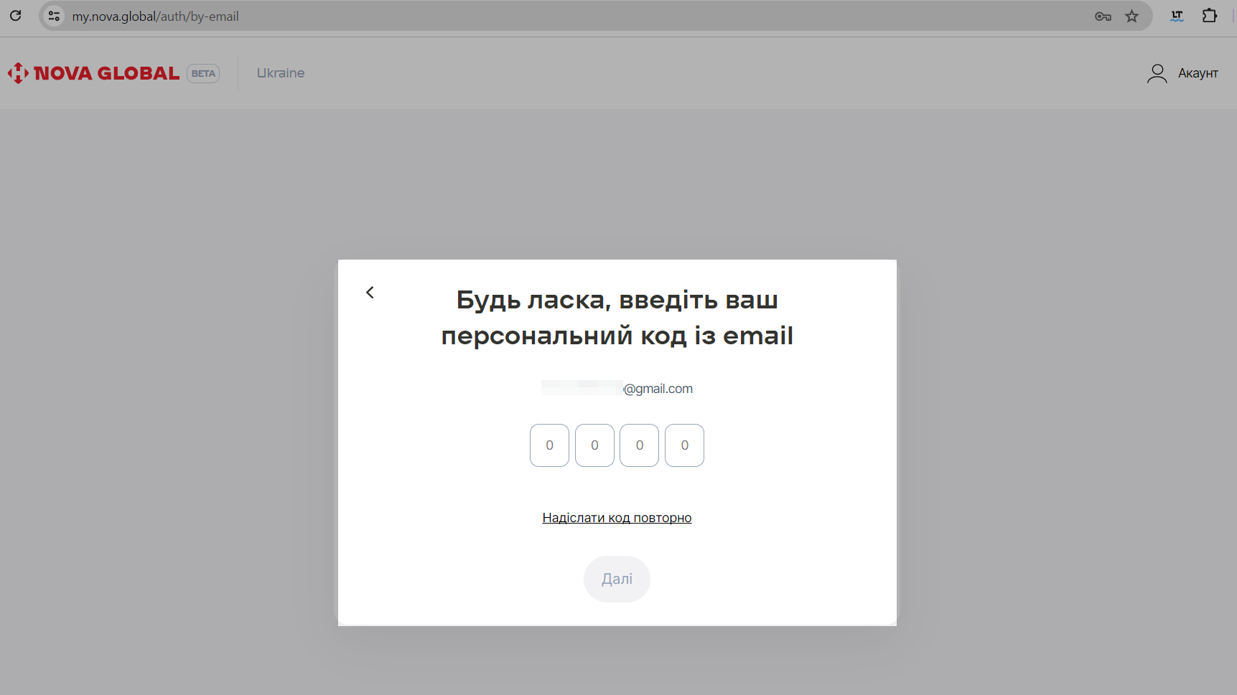The image size is (1237, 695).
Task: Open the site information icon in address bar
Action: point(54,16)
